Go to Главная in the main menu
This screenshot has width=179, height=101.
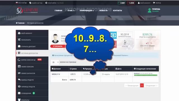tap(58, 10)
